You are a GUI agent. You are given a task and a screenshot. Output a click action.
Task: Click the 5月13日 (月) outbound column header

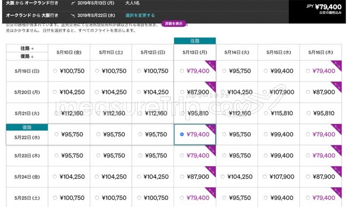pos(195,52)
